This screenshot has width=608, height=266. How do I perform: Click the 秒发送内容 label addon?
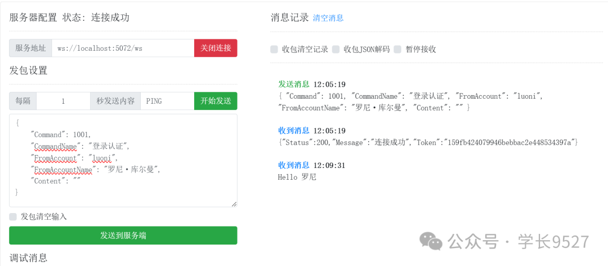coord(115,101)
